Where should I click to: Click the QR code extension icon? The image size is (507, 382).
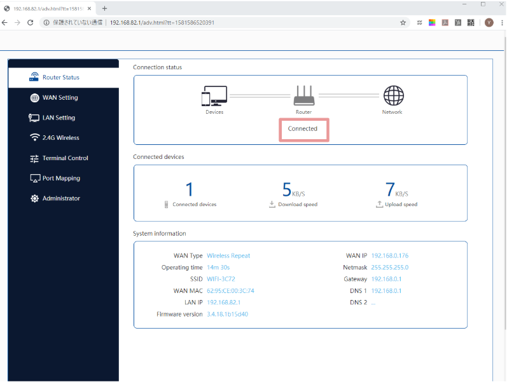(x=471, y=23)
